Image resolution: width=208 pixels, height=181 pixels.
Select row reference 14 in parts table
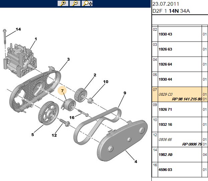pos(155,150)
